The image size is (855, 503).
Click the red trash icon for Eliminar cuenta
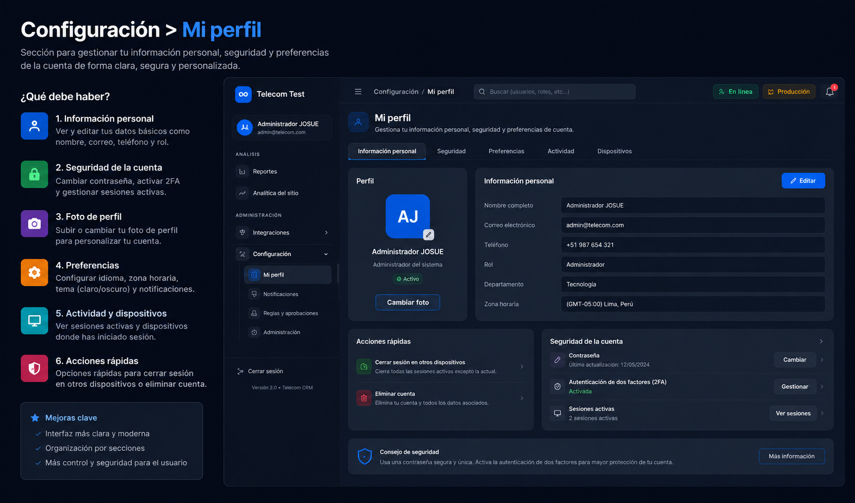(364, 398)
